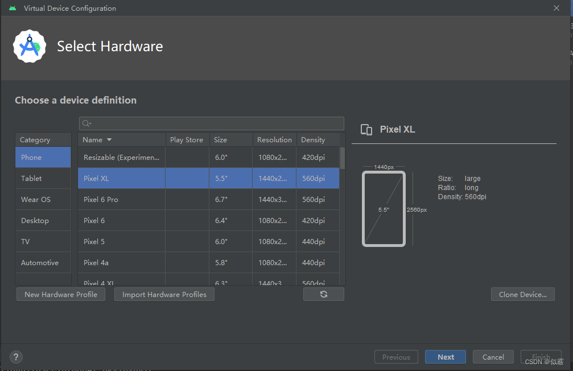Image resolution: width=573 pixels, height=371 pixels.
Task: Select the Pixel 6 Pro device row
Action: 209,200
